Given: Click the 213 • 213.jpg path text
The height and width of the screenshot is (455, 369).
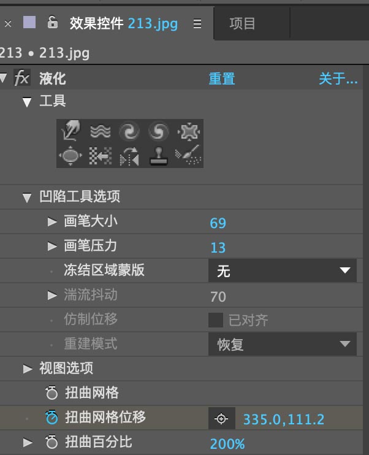Looking at the screenshot, I should click(44, 53).
